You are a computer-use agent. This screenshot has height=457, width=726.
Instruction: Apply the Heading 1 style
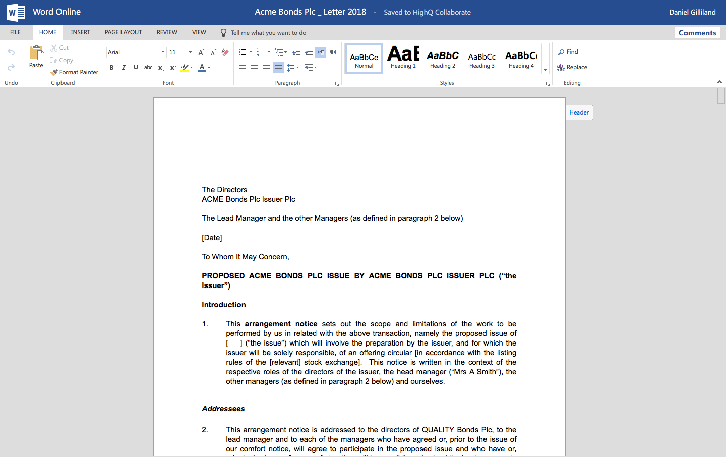click(403, 59)
